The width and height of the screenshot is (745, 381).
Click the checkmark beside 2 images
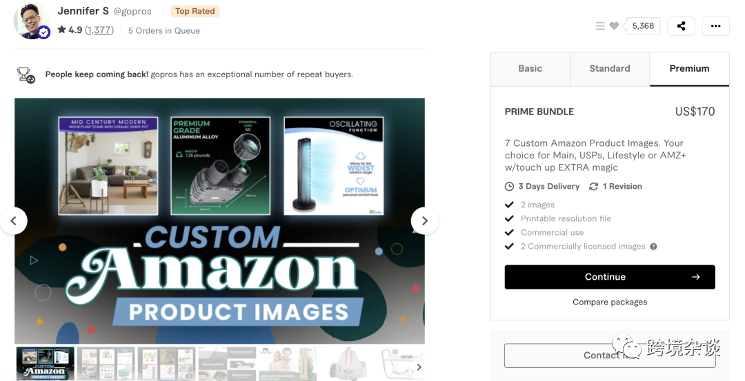[509, 205]
